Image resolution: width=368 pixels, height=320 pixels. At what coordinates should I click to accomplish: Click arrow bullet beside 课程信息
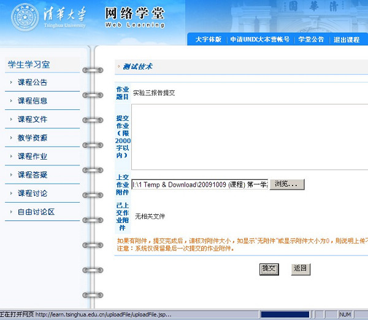click(11, 101)
